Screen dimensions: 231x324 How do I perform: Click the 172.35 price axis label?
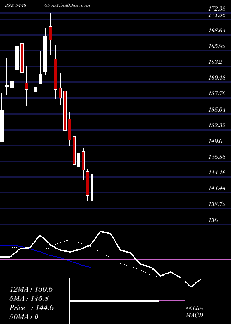pyautogui.click(x=217, y=9)
